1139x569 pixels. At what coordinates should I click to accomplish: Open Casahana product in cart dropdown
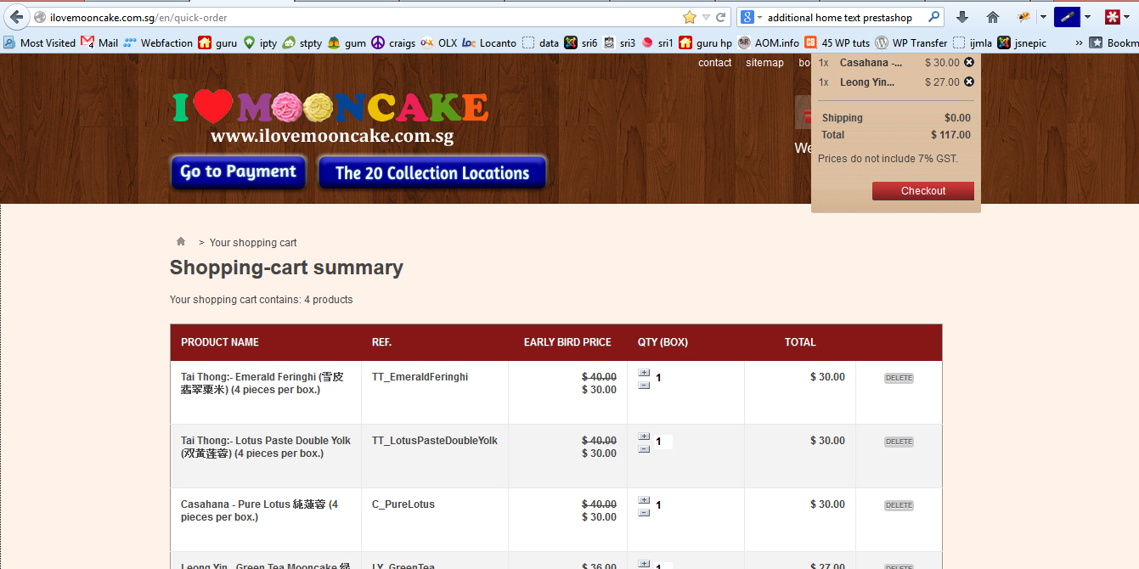pos(871,63)
